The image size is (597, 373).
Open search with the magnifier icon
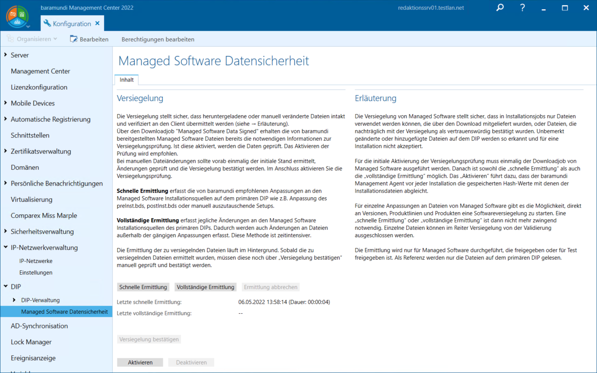[x=500, y=8]
